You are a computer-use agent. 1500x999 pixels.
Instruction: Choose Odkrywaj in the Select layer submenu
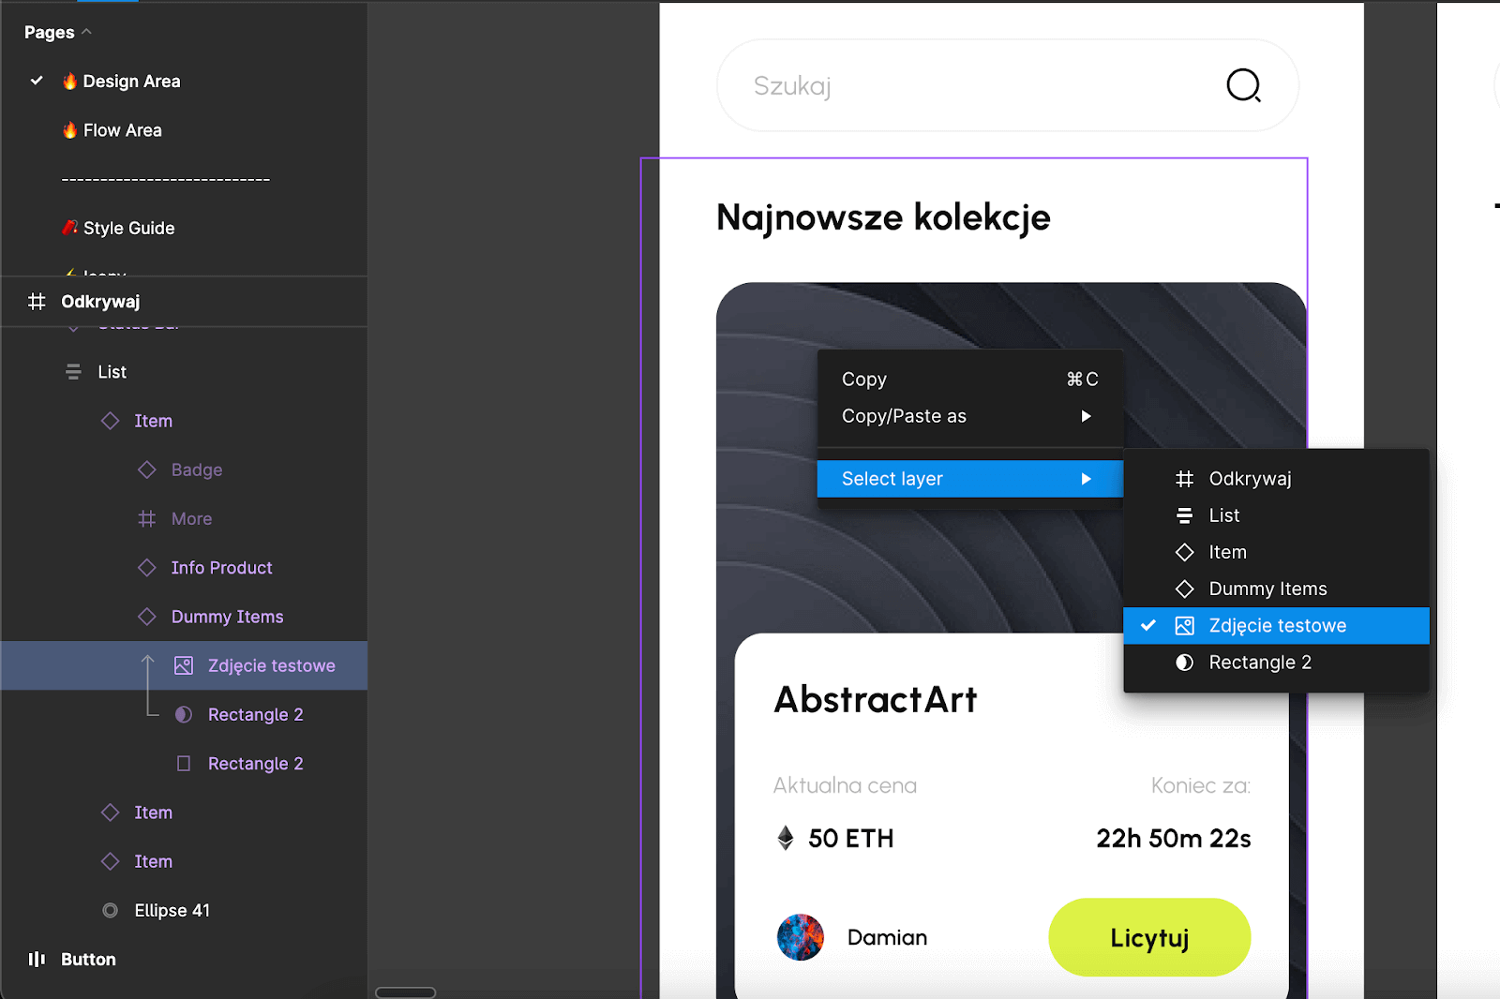pyautogui.click(x=1276, y=479)
